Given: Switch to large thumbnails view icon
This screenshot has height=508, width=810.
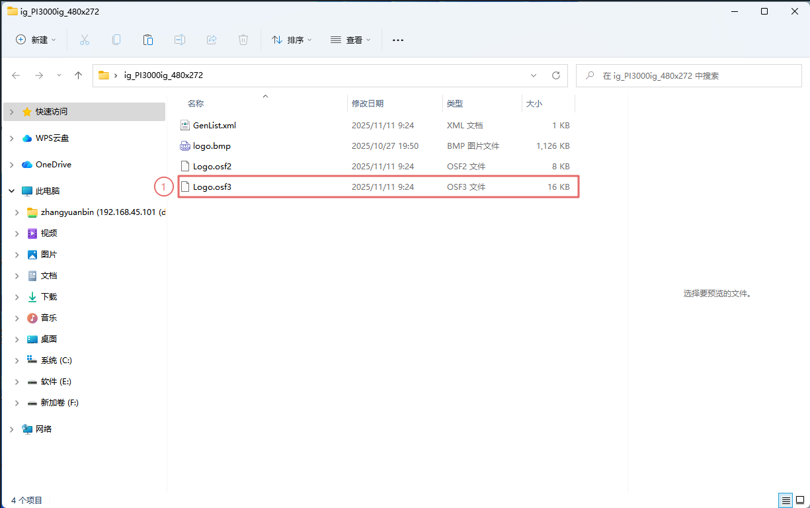Looking at the screenshot, I should [x=799, y=500].
